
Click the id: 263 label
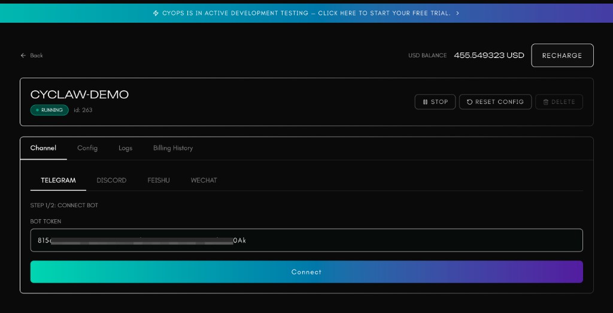coord(83,110)
